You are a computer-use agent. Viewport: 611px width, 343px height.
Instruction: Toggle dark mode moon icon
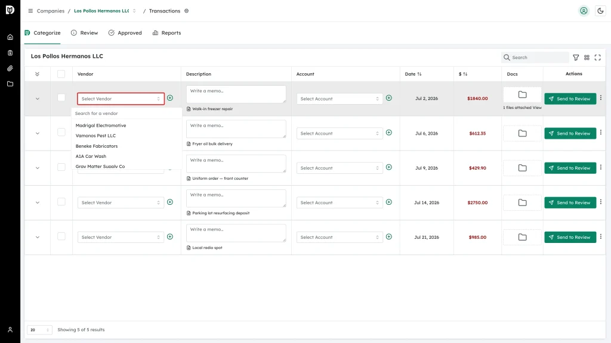[x=600, y=11]
